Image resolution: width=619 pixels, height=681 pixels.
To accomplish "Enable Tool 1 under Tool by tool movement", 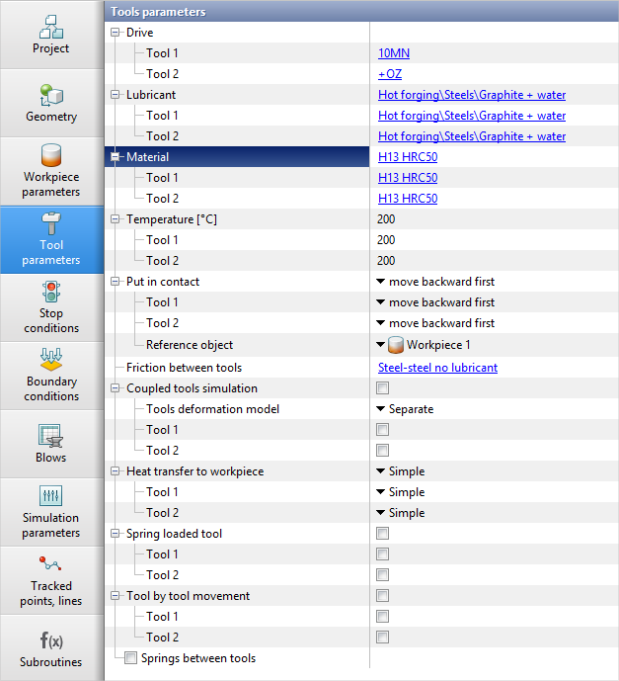I will pyautogui.click(x=383, y=617).
